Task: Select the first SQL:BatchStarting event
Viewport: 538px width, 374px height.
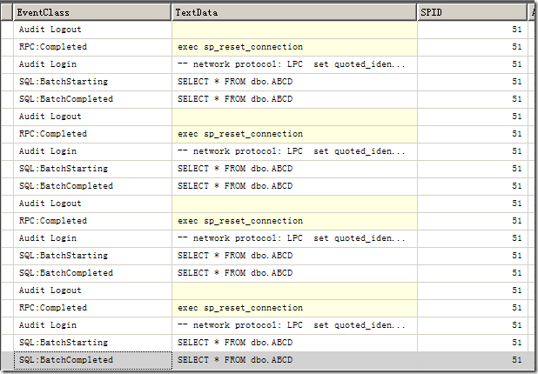Action: pos(64,82)
